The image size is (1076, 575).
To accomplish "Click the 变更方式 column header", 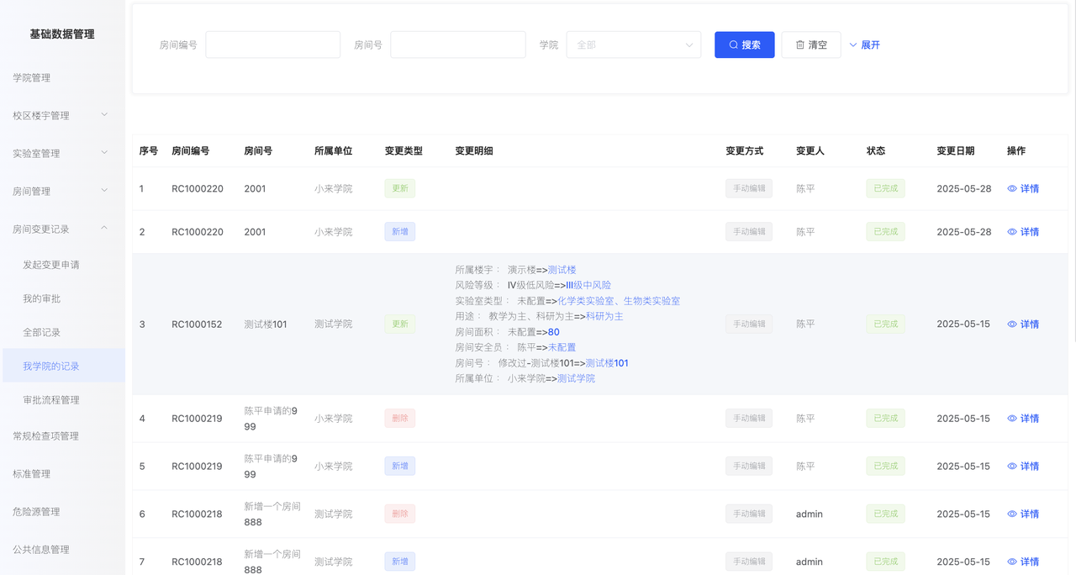I will pyautogui.click(x=745, y=151).
